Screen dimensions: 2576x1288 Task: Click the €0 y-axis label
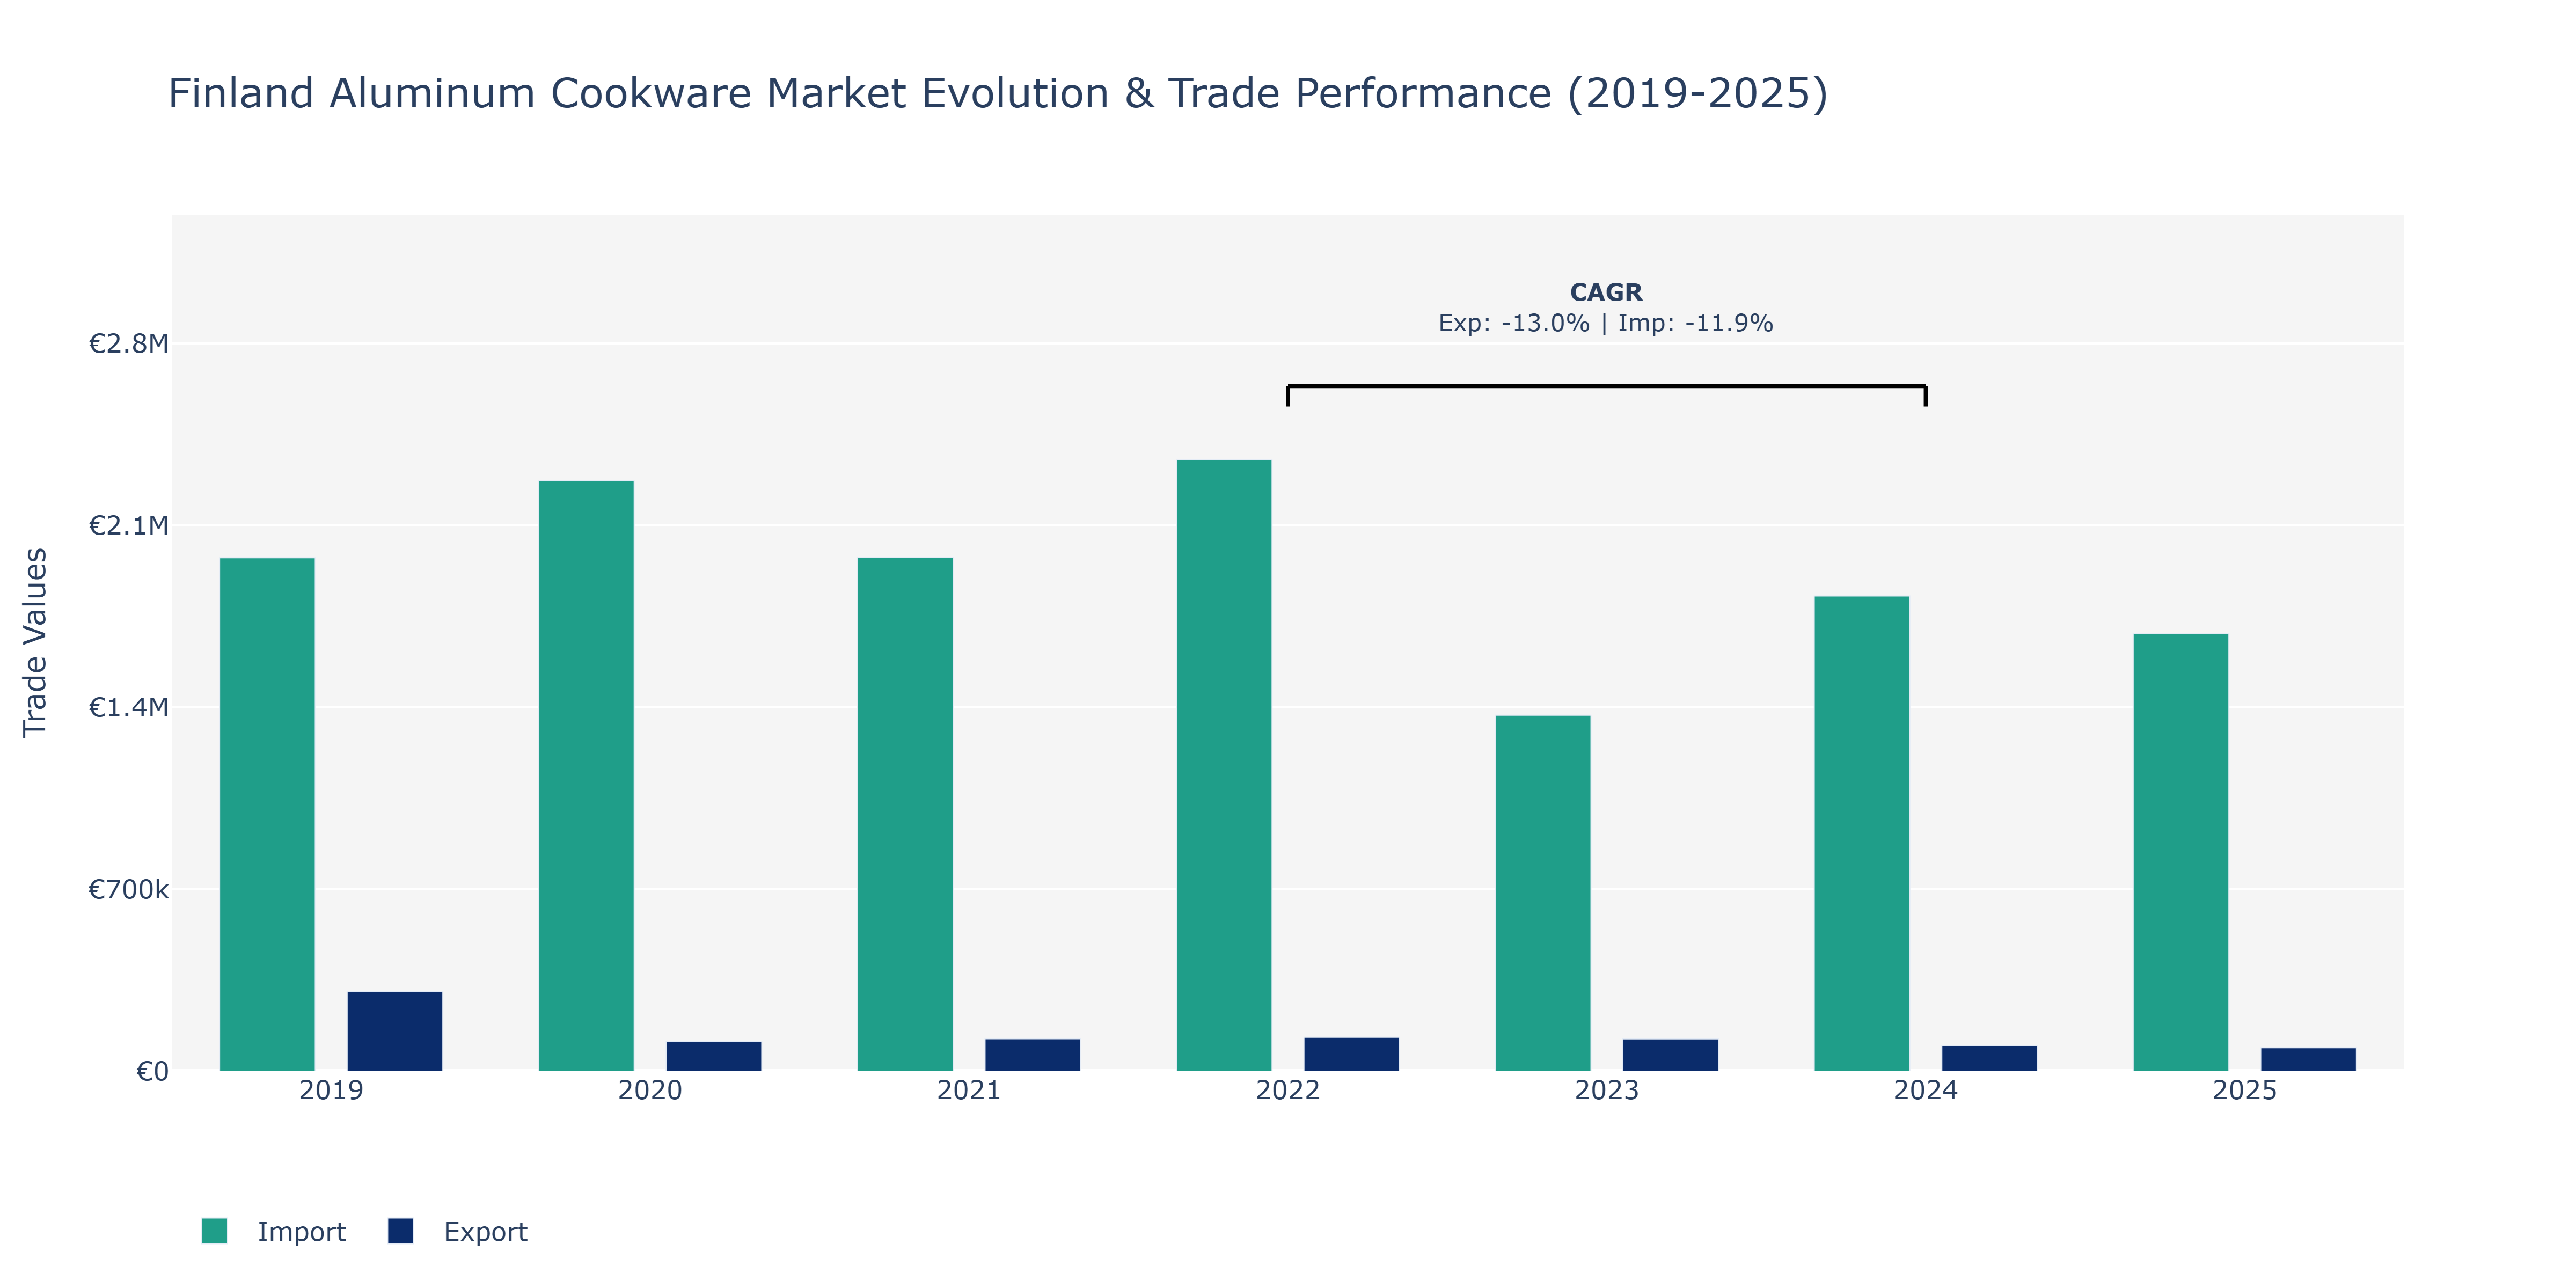point(152,1071)
